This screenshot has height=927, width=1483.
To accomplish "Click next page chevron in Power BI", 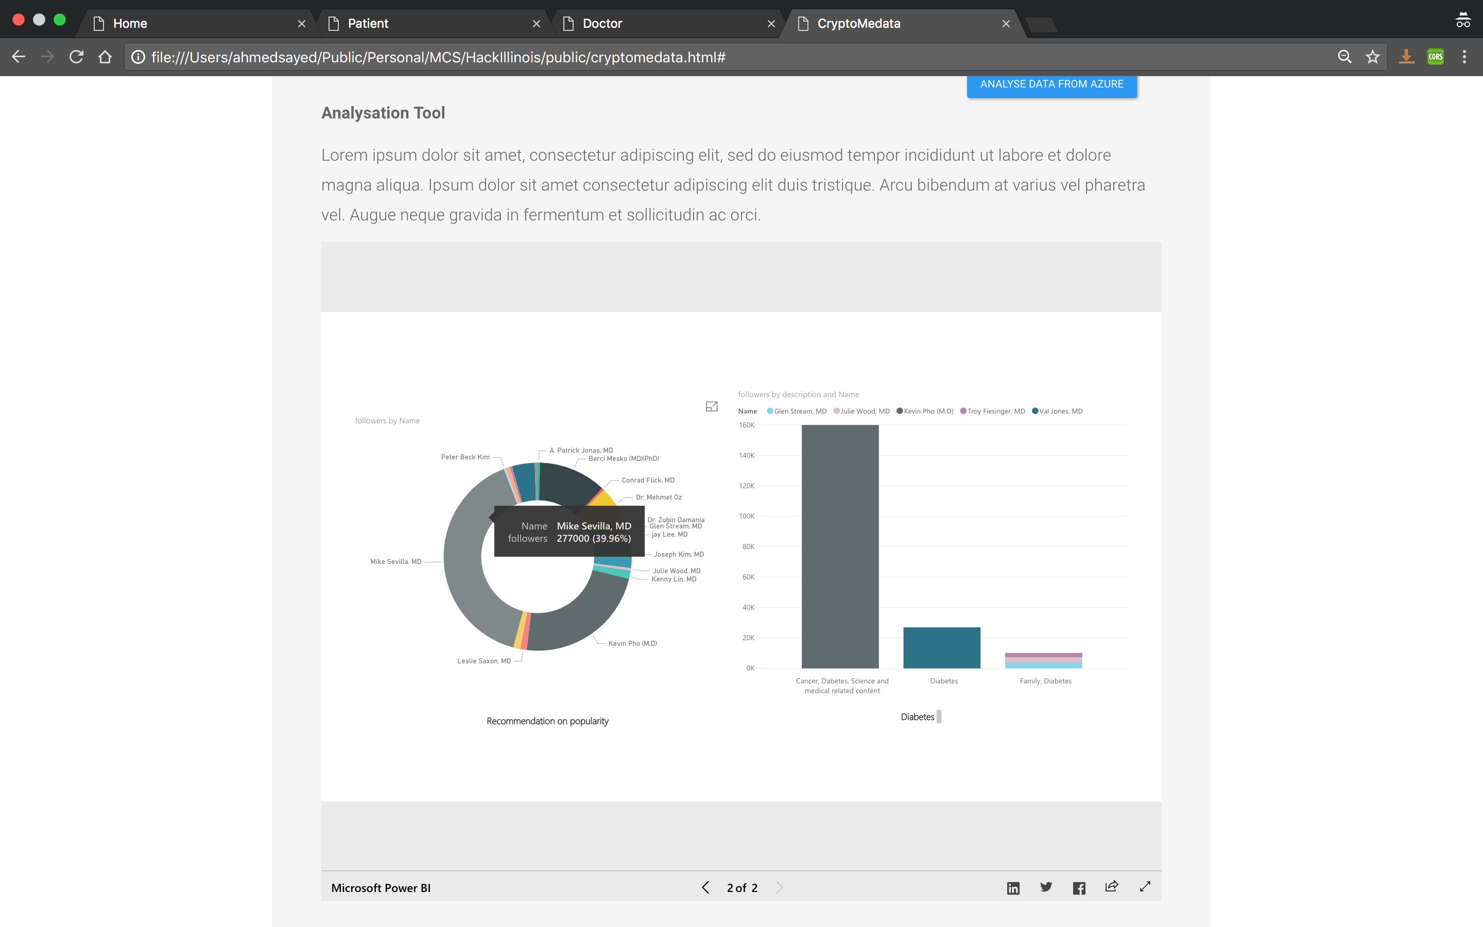I will [x=780, y=888].
